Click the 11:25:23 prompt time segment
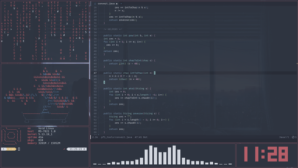This screenshot has width=298, height=168. [x=77, y=149]
